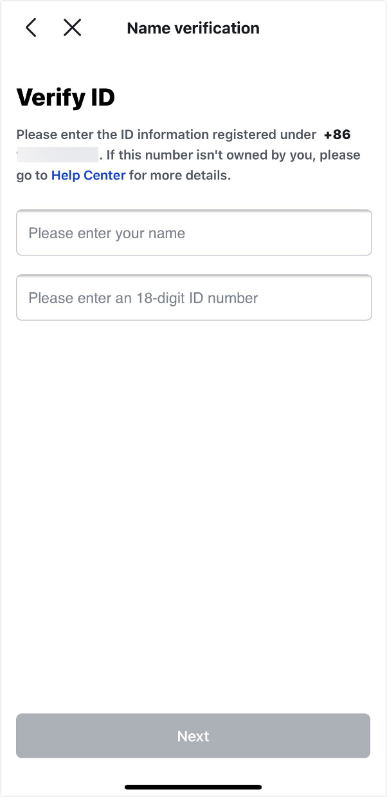387x797 pixels.
Task: Click the disabled Next button
Action: tap(194, 736)
